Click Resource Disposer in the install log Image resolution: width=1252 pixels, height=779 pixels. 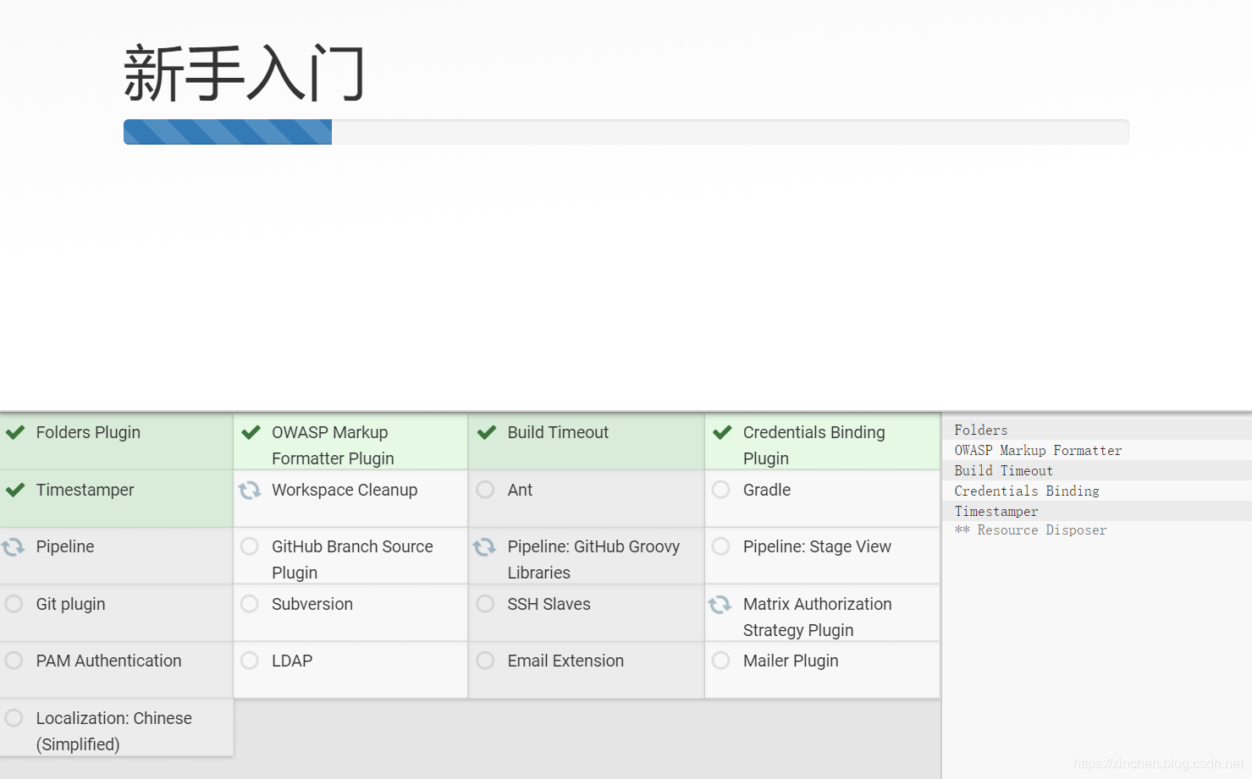[x=1041, y=530]
